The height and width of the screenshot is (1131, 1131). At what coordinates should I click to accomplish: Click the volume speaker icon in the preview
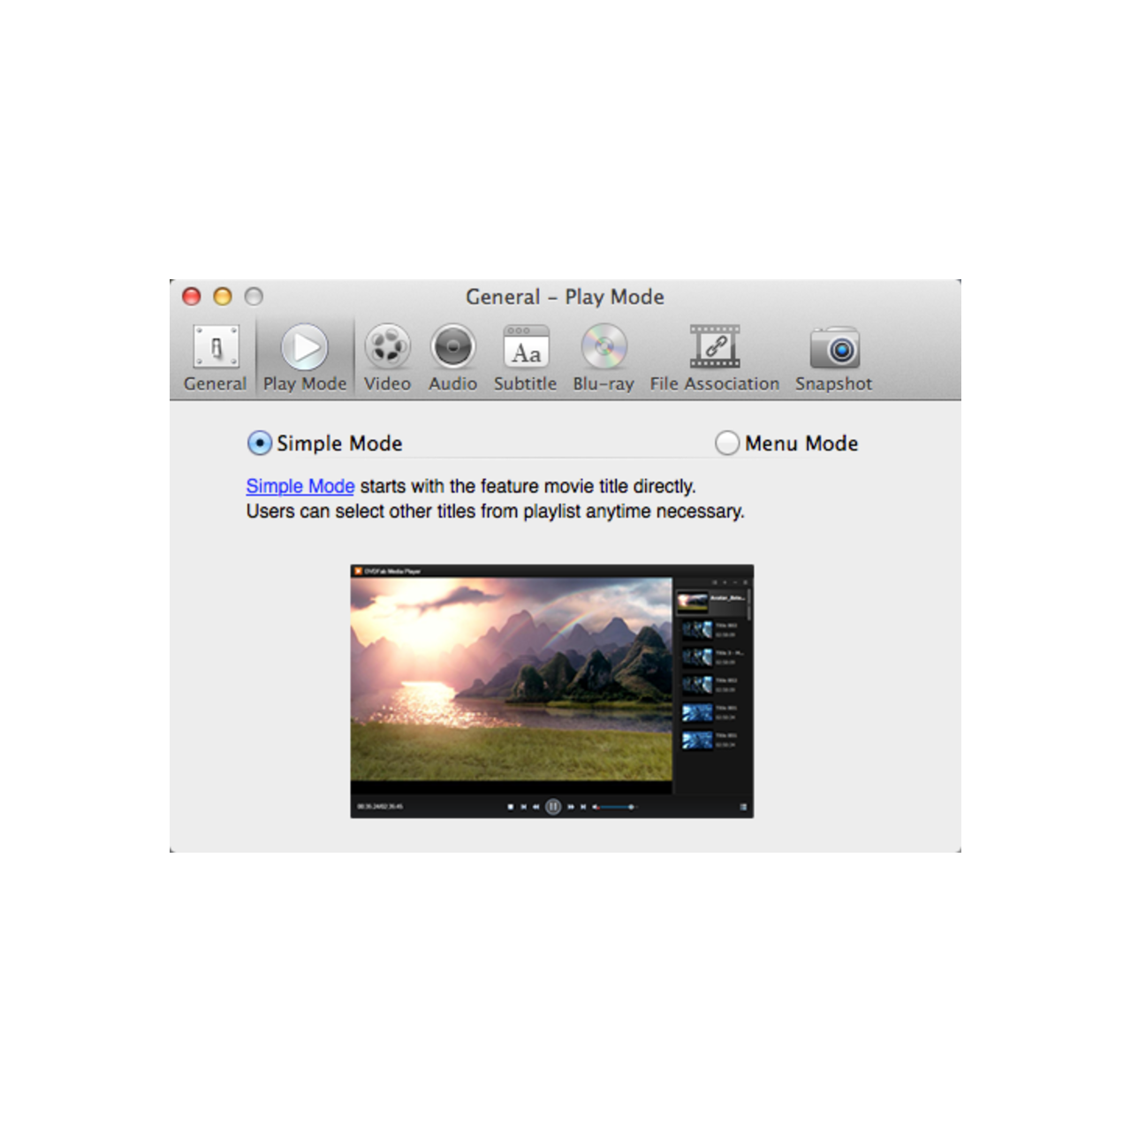click(595, 806)
